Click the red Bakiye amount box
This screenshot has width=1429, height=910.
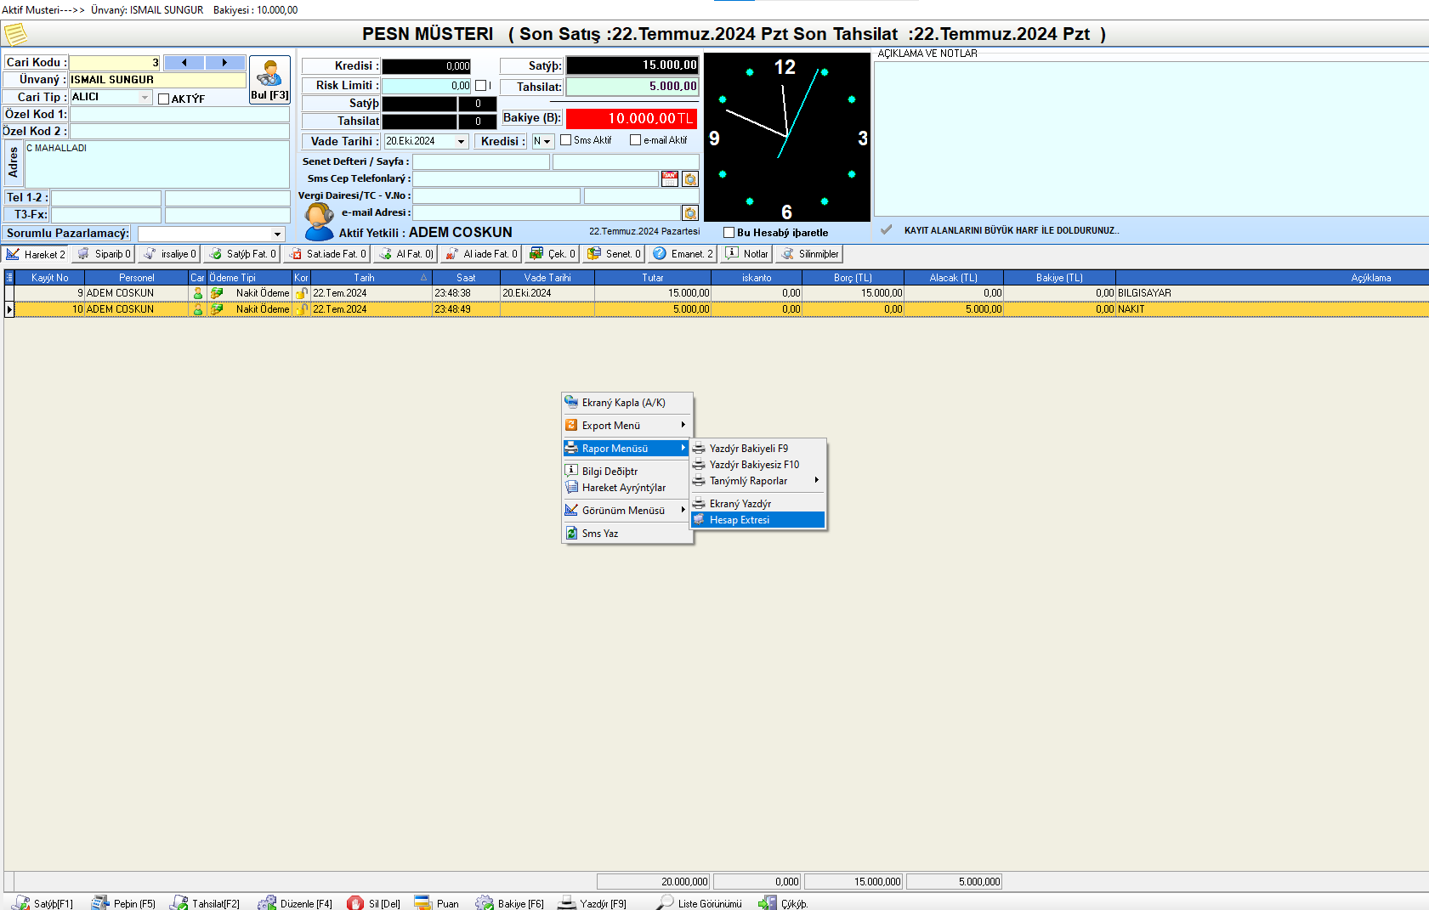(x=631, y=119)
